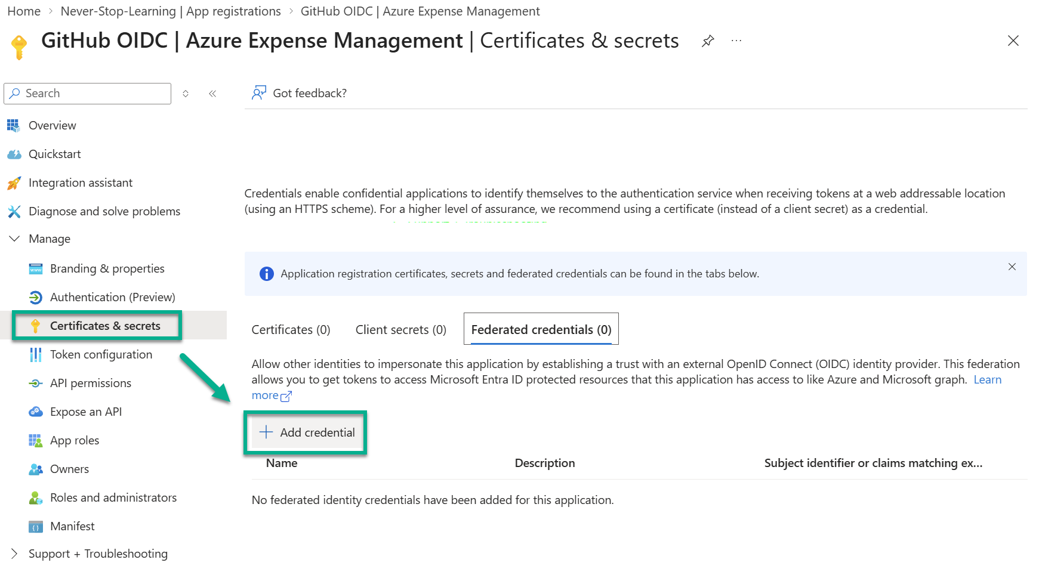
Task: Pin the blade using the pin icon
Action: click(708, 41)
